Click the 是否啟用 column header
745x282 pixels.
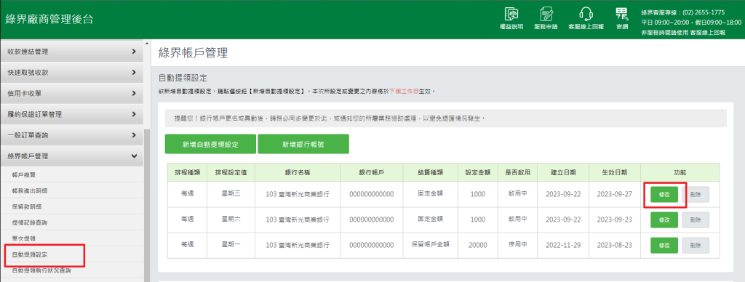coord(517,173)
